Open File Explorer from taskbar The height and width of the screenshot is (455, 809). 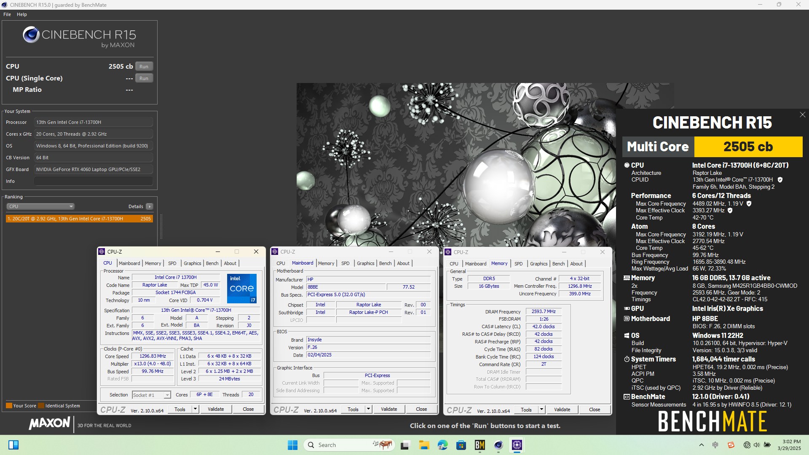click(x=424, y=445)
